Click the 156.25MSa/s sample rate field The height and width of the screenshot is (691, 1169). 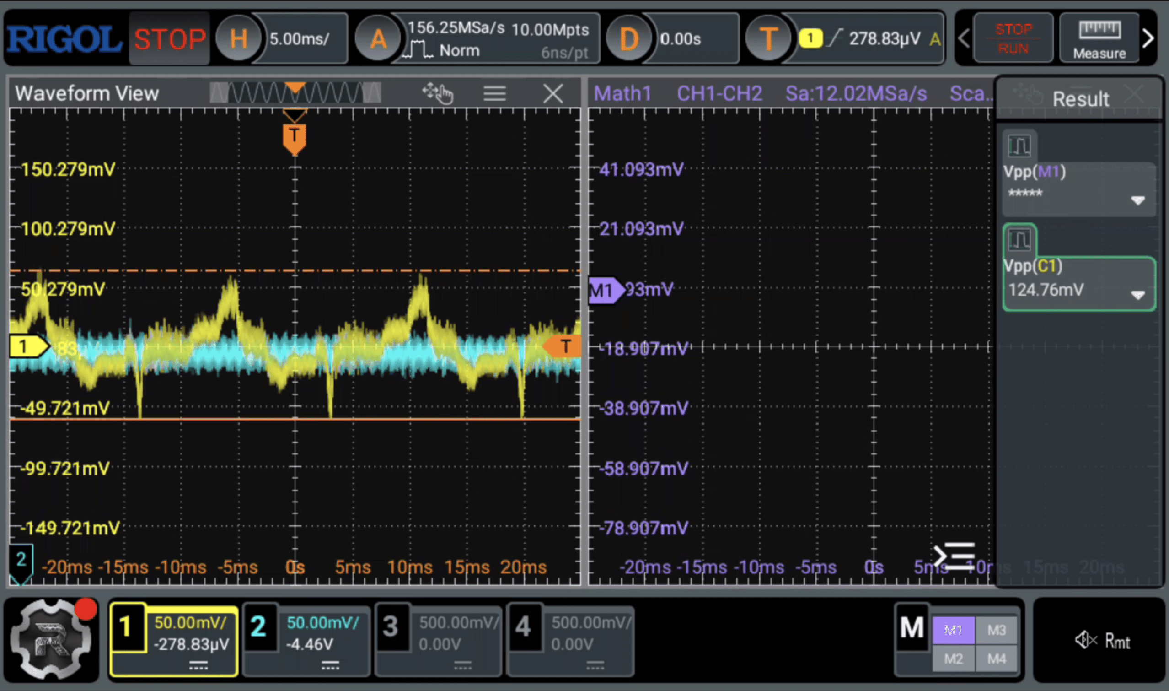point(456,28)
